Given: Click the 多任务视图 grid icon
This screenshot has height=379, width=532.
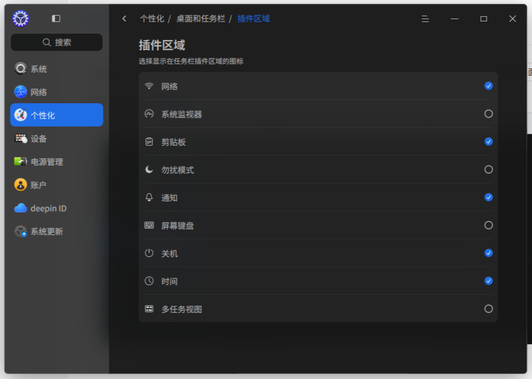Looking at the screenshot, I should point(149,309).
